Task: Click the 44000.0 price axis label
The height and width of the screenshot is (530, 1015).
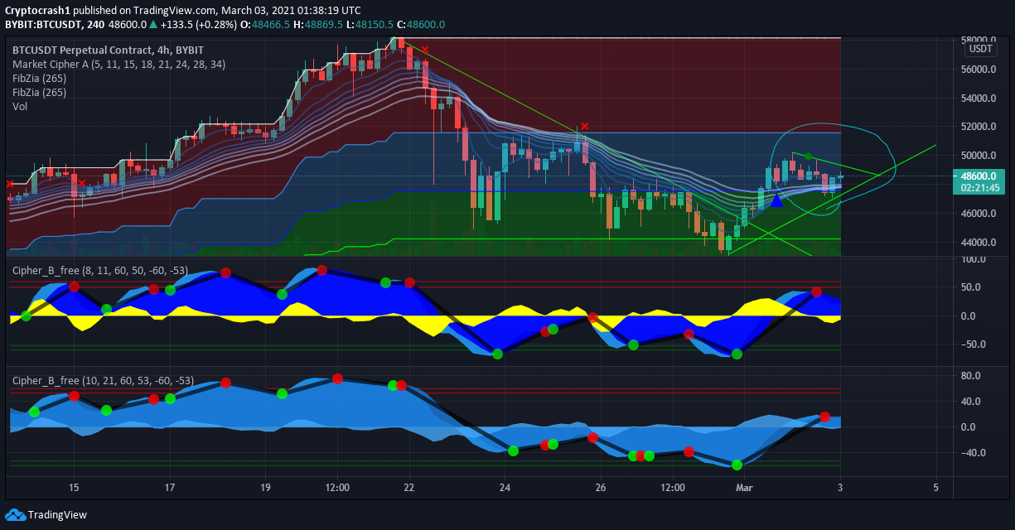Action: point(979,243)
